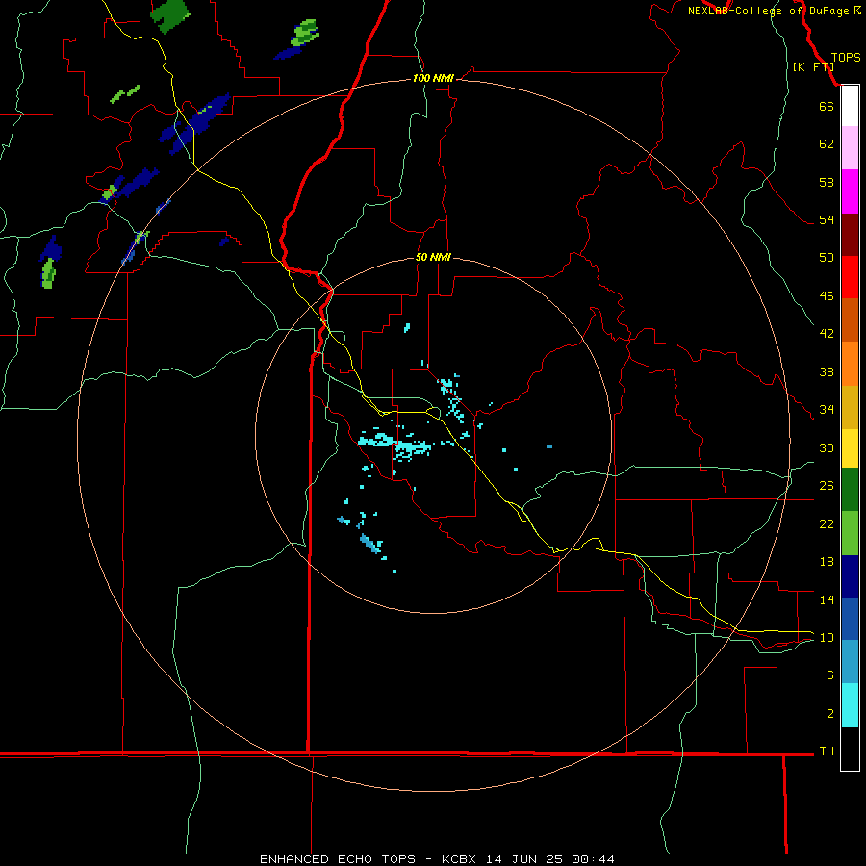
Task: Click the cyan legend swatch
Action: pyautogui.click(x=850, y=705)
